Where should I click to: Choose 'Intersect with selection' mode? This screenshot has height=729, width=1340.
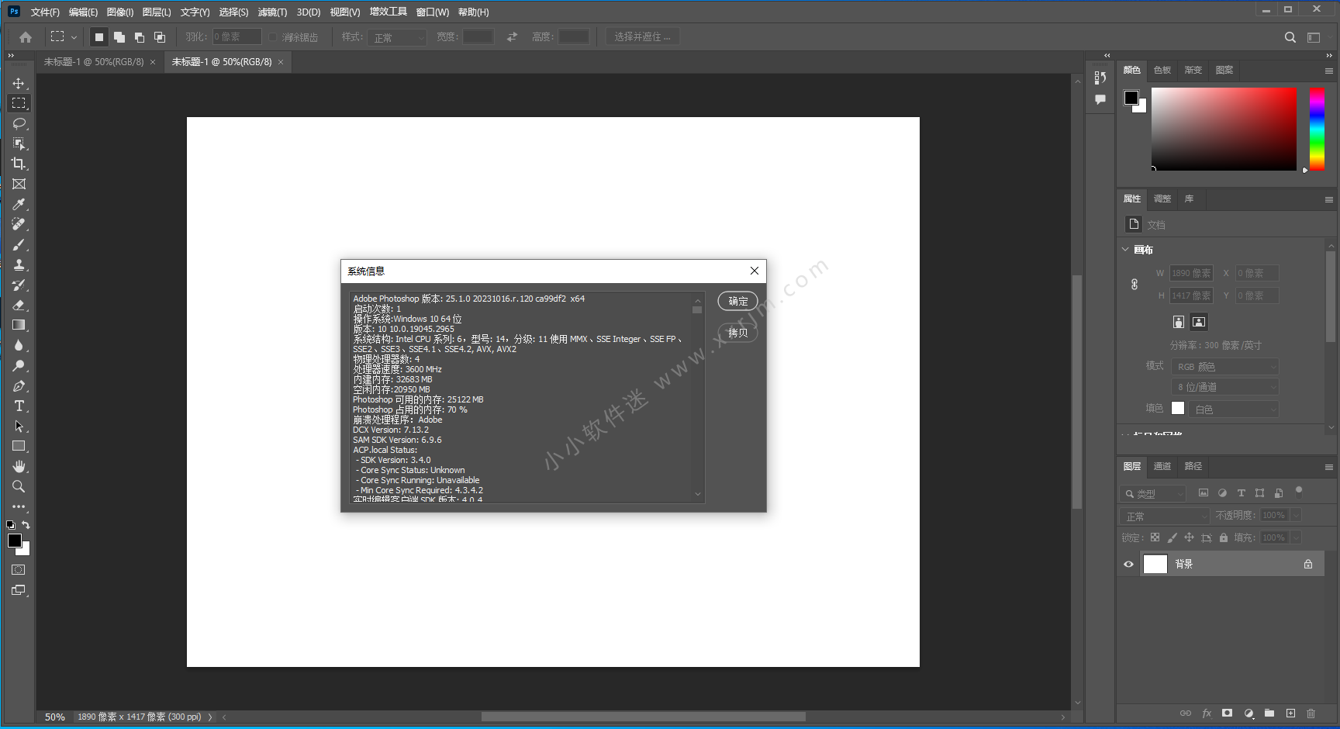[x=160, y=37]
